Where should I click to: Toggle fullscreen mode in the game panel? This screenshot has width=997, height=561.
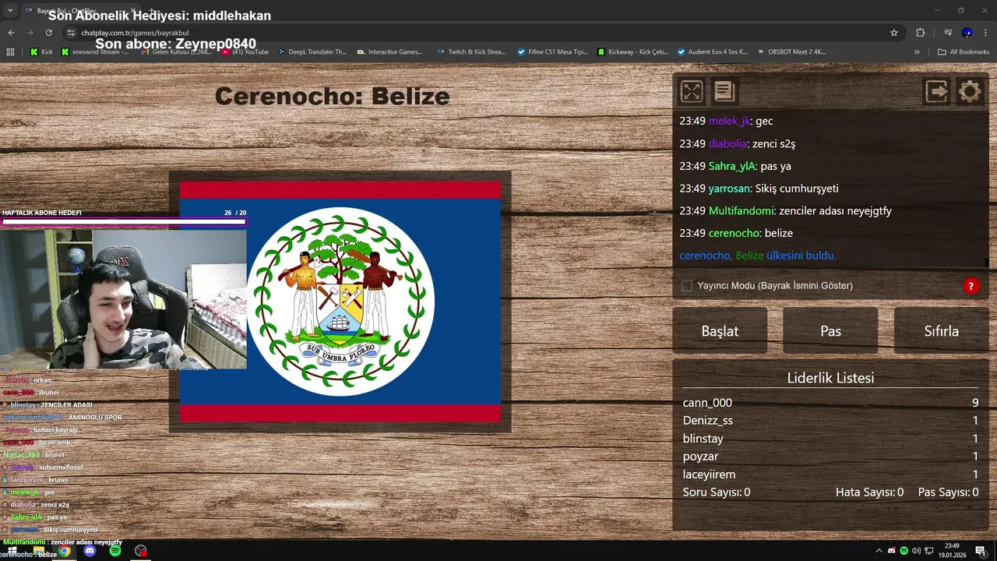pos(692,91)
